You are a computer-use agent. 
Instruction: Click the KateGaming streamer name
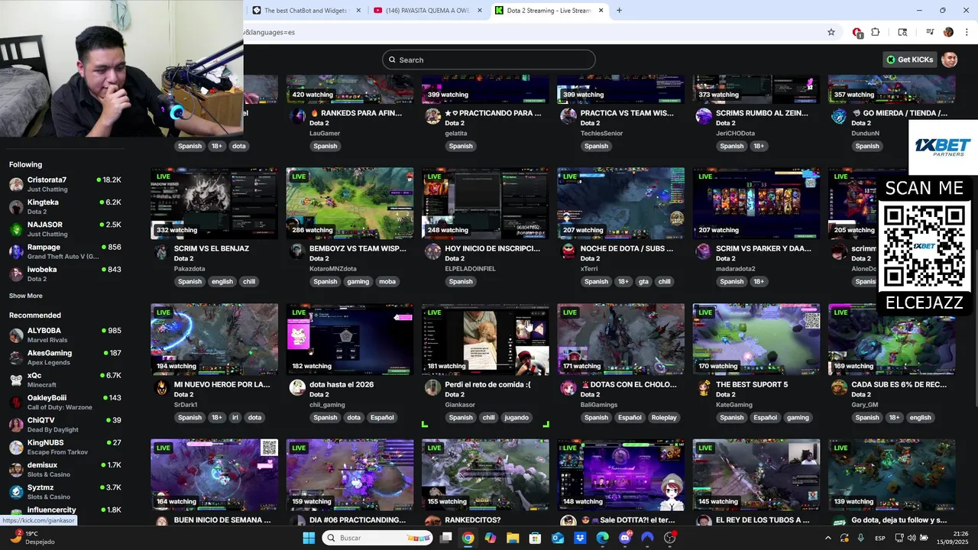coord(734,405)
